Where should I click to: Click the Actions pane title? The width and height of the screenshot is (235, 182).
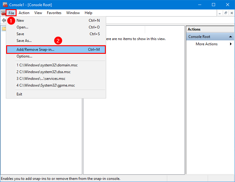(x=194, y=29)
